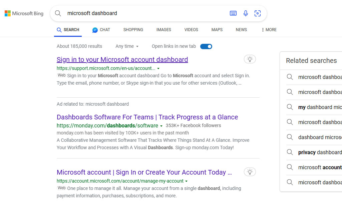This screenshot has height=201, width=342.
Task: Switch to the CHAT tab
Action: (101, 30)
